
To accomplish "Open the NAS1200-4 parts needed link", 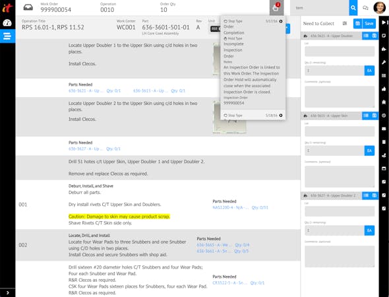I will (x=231, y=208).
